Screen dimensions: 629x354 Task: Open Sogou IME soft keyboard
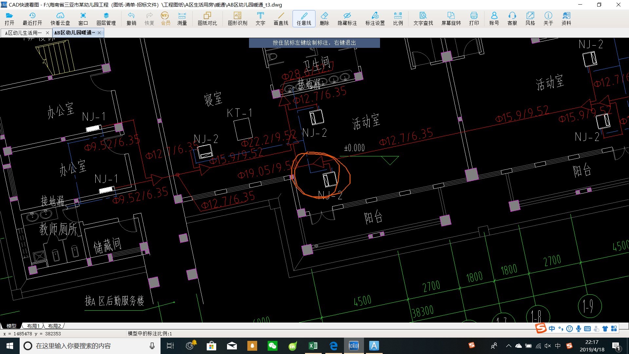(x=587, y=328)
